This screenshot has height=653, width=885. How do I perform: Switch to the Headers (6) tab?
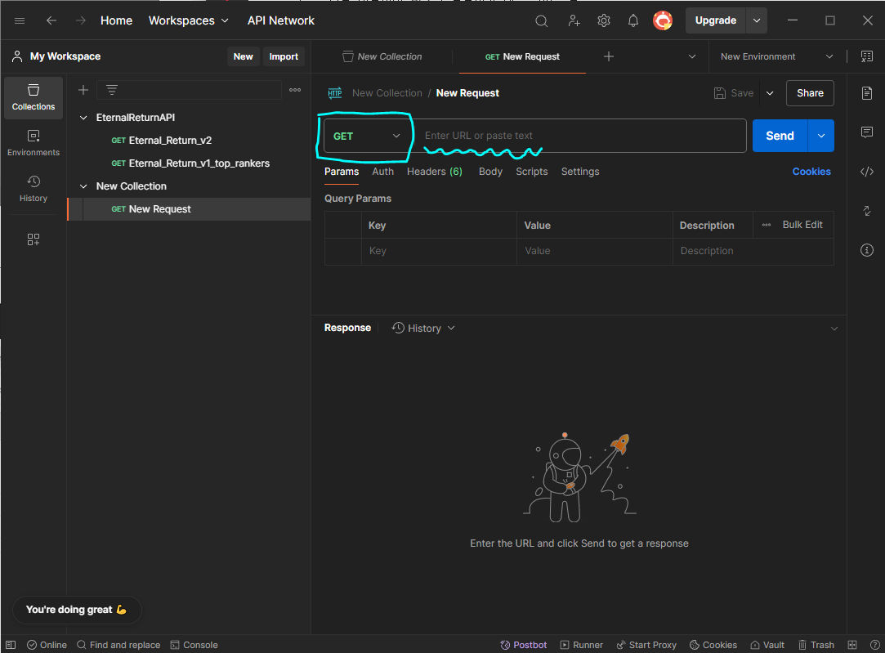coord(435,172)
